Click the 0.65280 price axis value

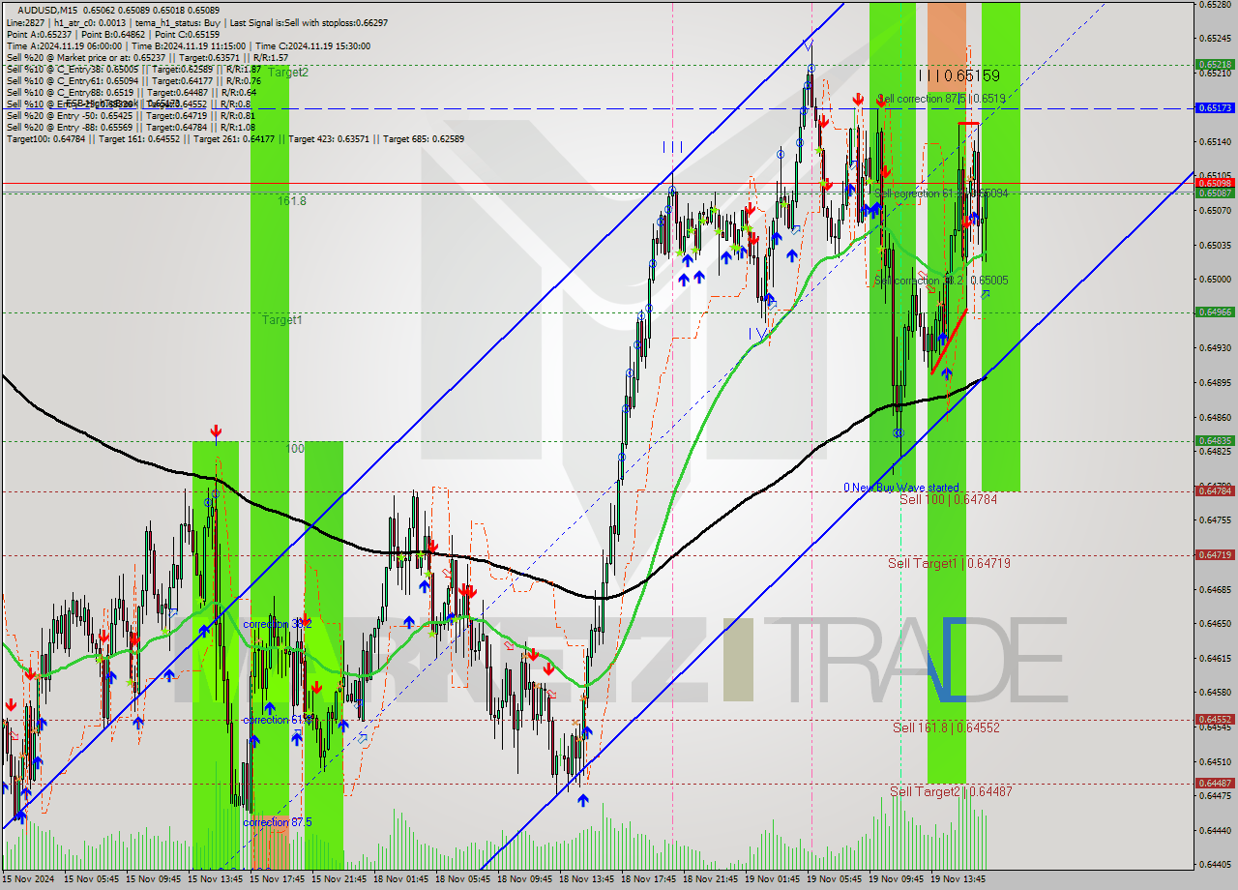pyautogui.click(x=1214, y=5)
